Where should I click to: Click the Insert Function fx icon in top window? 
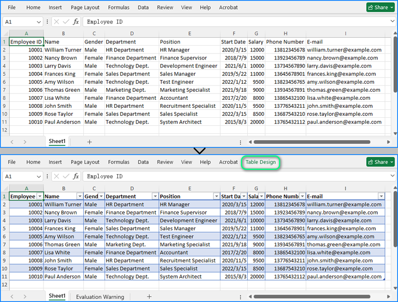(x=76, y=22)
